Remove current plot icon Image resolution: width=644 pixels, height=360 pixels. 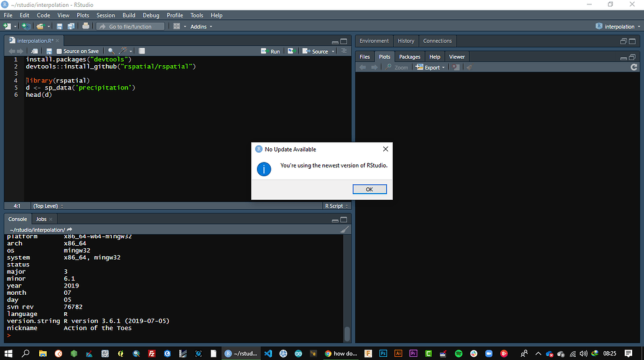pos(456,67)
